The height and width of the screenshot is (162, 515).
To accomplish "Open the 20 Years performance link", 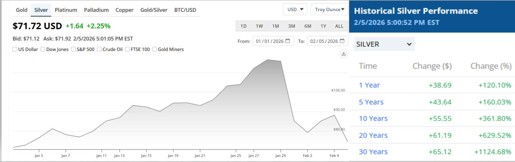I will pos(373,135).
